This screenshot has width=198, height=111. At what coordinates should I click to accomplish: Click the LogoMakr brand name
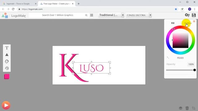[19, 16]
